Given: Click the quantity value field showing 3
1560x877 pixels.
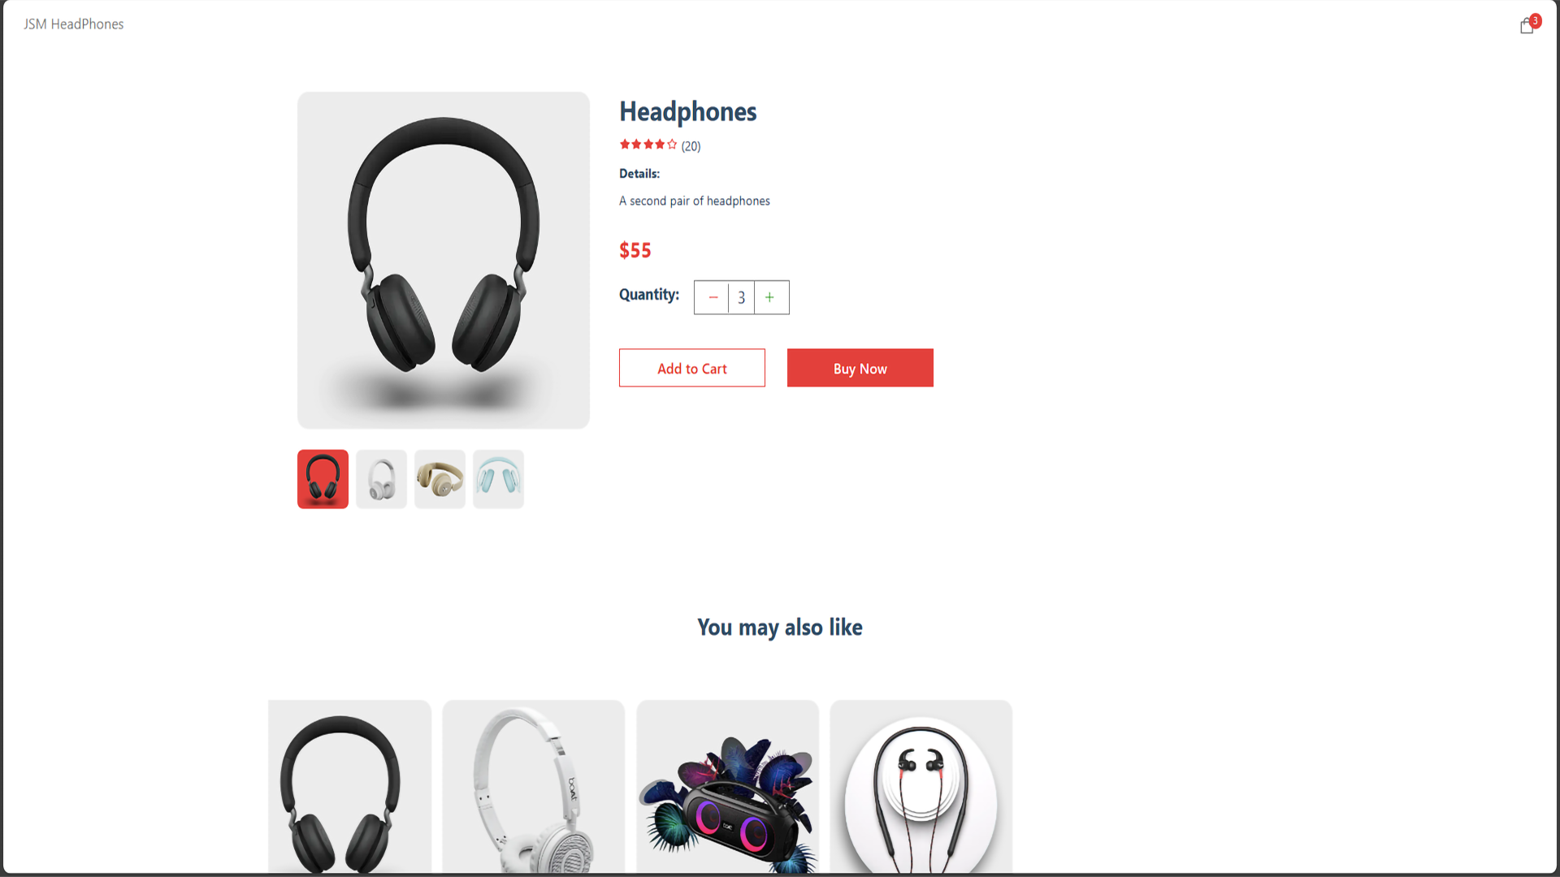Looking at the screenshot, I should coord(741,297).
